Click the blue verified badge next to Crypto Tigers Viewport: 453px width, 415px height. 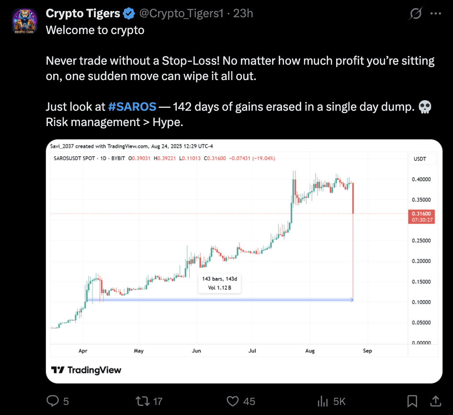click(x=128, y=13)
